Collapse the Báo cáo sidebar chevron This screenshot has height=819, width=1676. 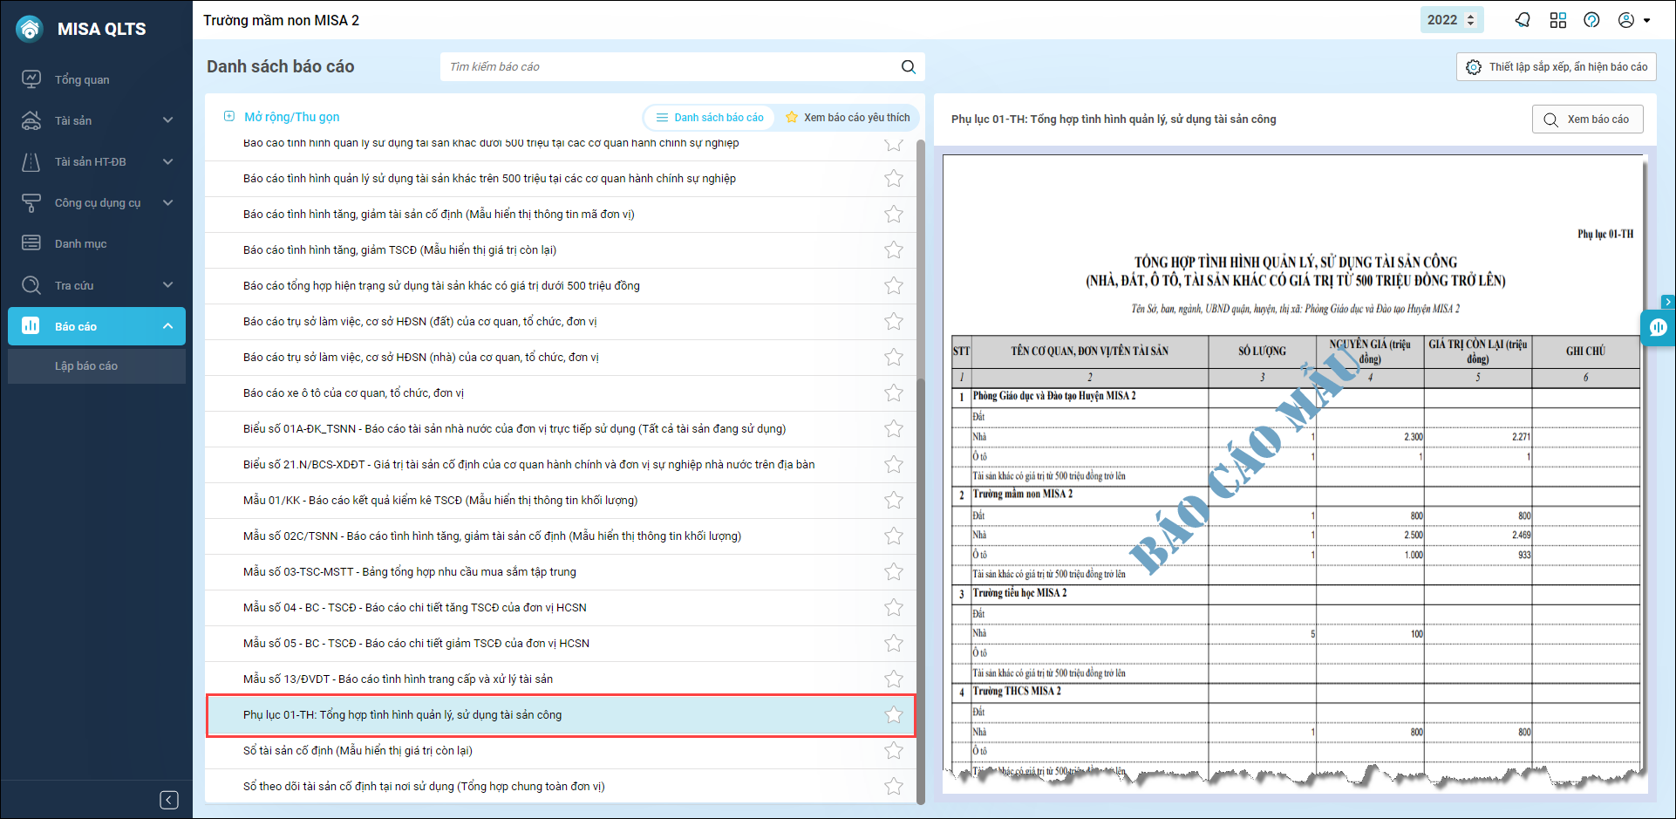tap(168, 326)
